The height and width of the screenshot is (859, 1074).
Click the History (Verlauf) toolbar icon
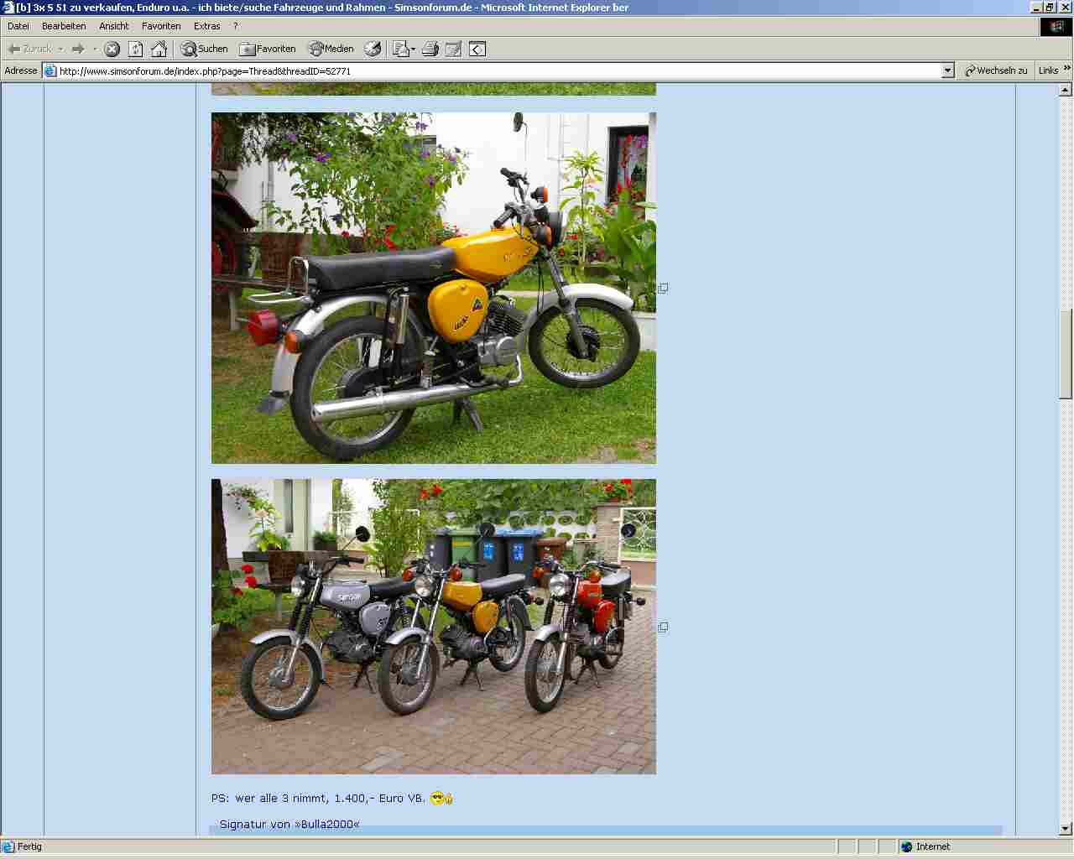(373, 49)
